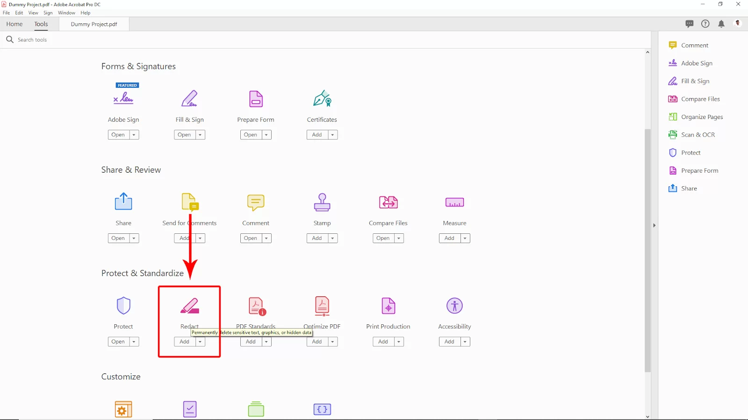The image size is (748, 420).
Task: Open the View menu
Action: pos(33,13)
